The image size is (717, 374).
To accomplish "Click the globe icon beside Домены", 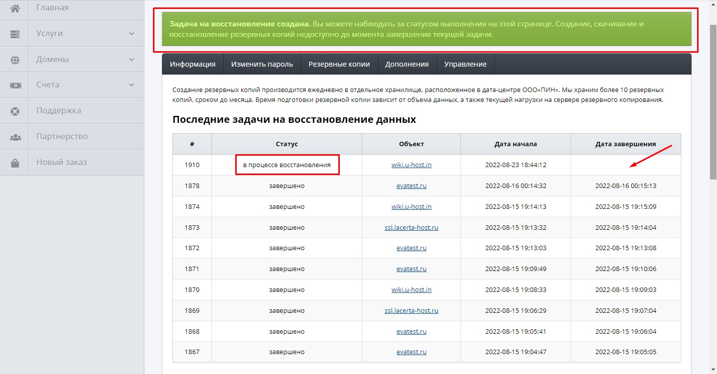I will 15,60.
